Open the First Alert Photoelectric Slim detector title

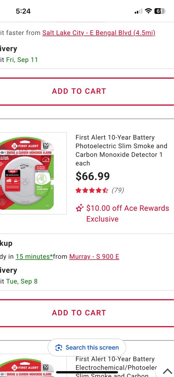tap(121, 150)
